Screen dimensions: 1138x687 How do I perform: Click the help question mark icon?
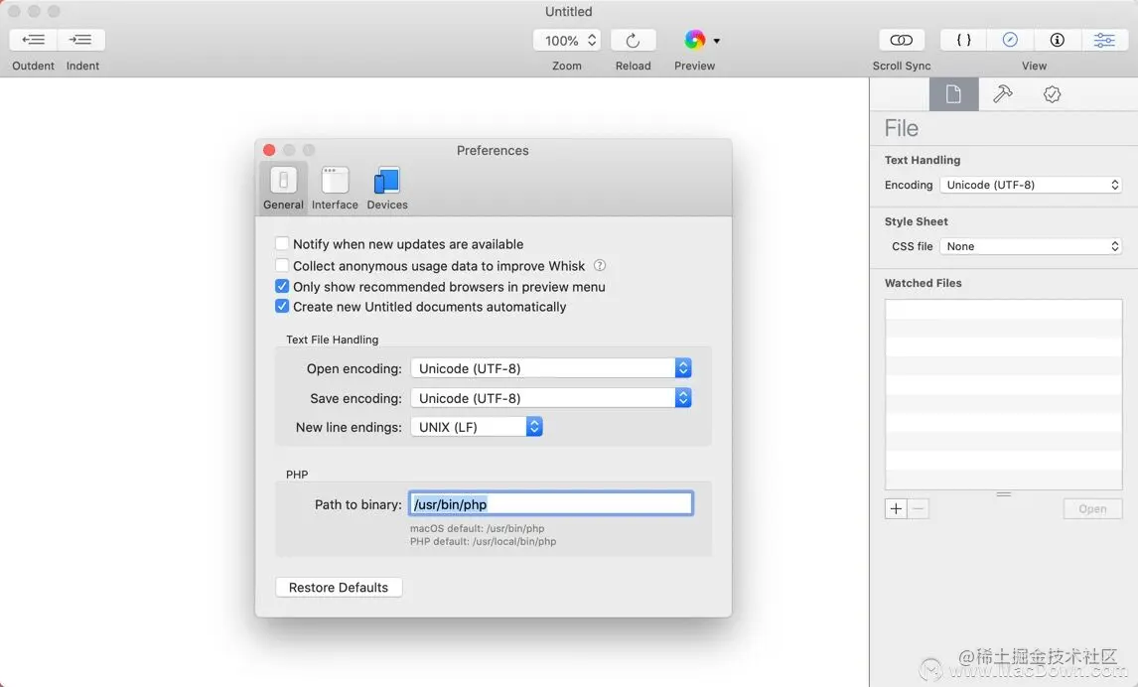(x=600, y=265)
